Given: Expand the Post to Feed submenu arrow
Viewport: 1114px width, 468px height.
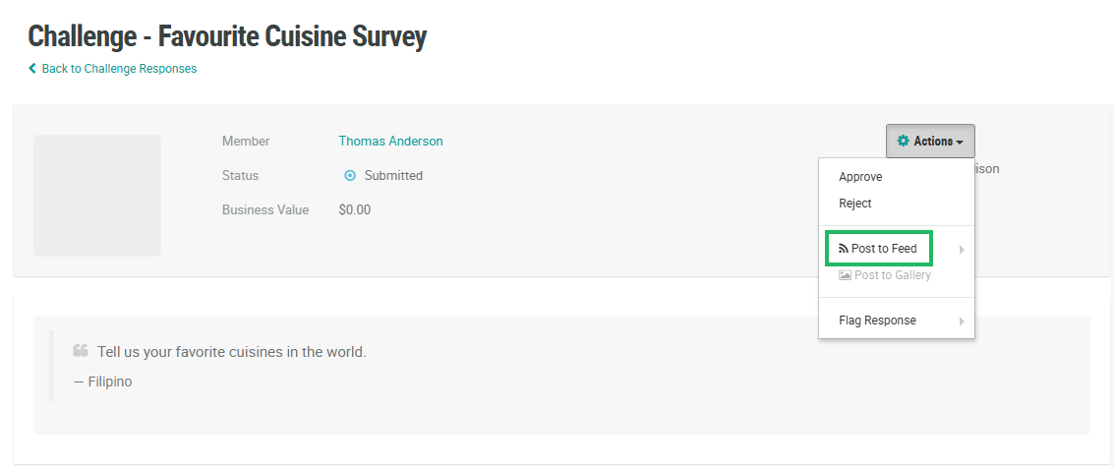Looking at the screenshot, I should 962,250.
